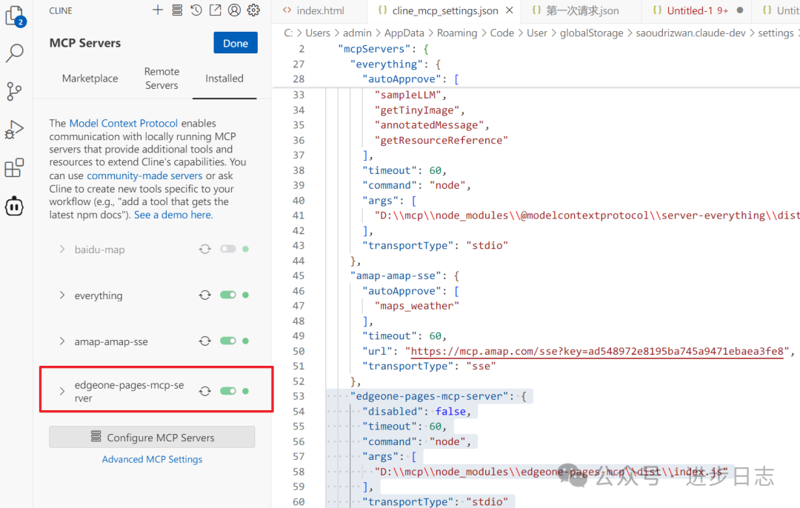Image resolution: width=800 pixels, height=508 pixels.
Task: Open MCP Servers icon in Cline header
Action: 177,10
